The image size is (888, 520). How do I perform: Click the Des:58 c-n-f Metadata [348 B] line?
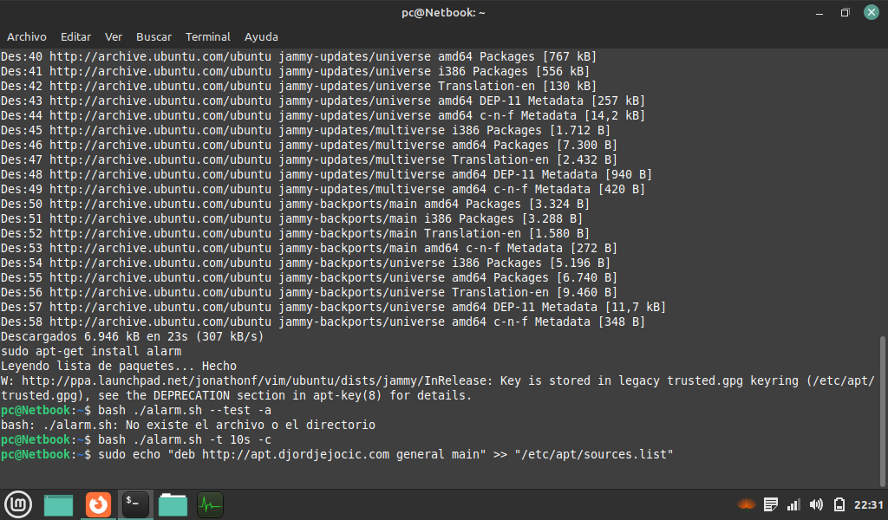pos(323,322)
